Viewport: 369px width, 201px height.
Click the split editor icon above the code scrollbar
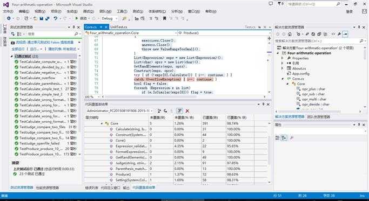tap(269, 38)
